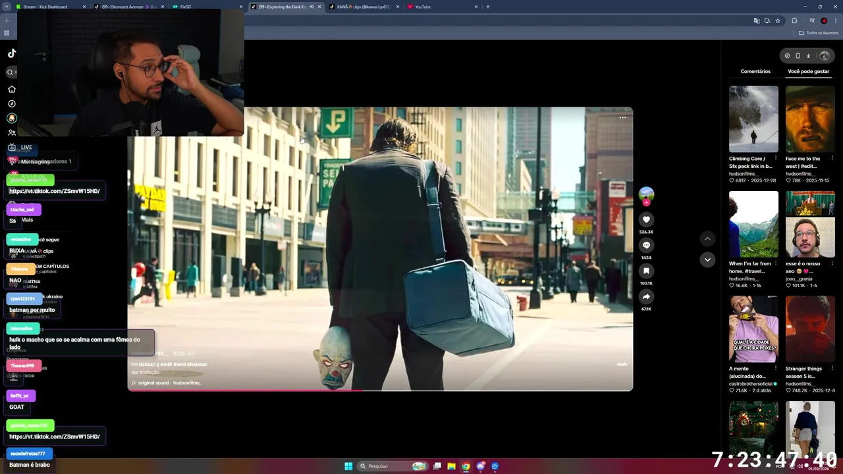This screenshot has height=474, width=843.
Task: Open Windows Start menu
Action: coord(348,466)
